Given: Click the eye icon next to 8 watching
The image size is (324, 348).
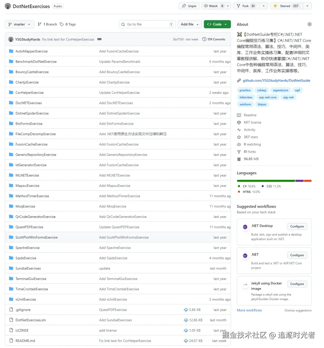Looking at the screenshot, I should pos(239,144).
